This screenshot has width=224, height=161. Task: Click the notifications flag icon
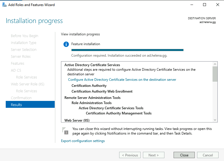point(66,131)
